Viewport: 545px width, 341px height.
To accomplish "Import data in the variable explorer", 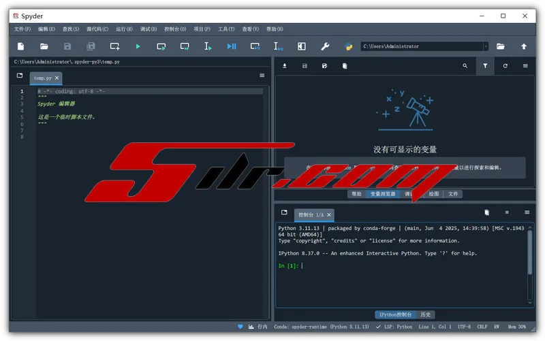I will (285, 65).
